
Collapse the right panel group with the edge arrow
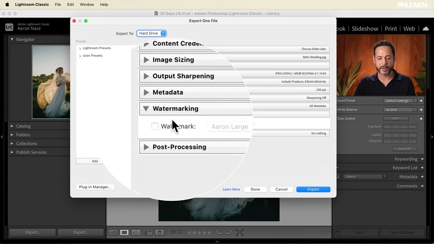(x=432, y=137)
